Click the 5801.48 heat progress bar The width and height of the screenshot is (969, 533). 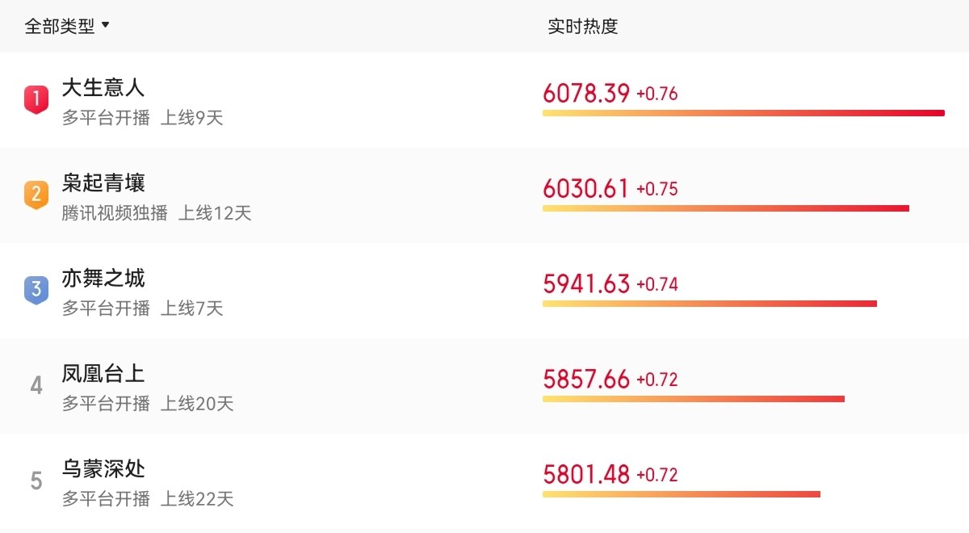[681, 494]
